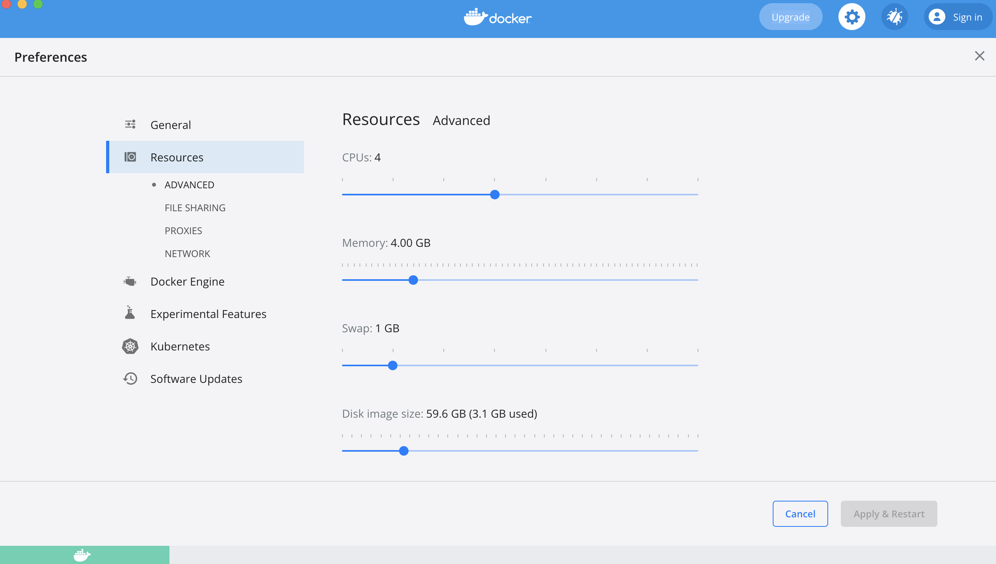Click the 'CPUs: 4' label
Viewport: 996px width, 564px height.
click(x=361, y=157)
